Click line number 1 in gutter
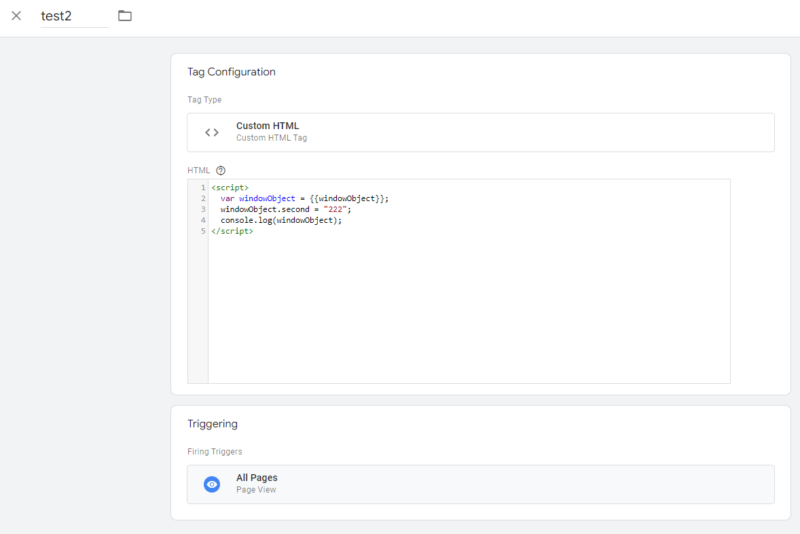The width and height of the screenshot is (800, 534). (x=203, y=188)
